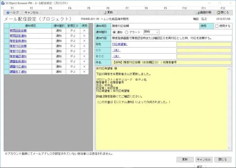Click the BCC (未) link
Image resolution: width=236 pixels, height=168 pixels.
pyautogui.click(x=116, y=56)
